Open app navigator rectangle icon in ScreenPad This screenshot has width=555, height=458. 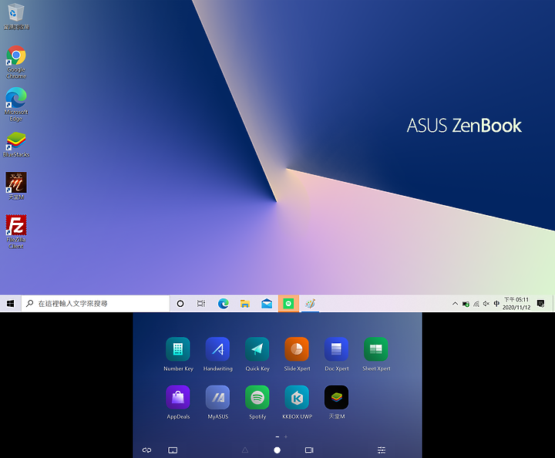(x=309, y=450)
